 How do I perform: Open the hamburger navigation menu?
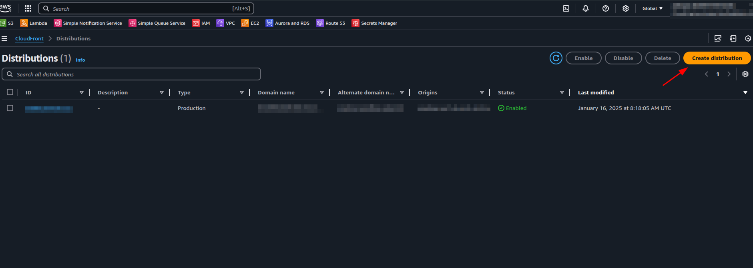point(5,38)
